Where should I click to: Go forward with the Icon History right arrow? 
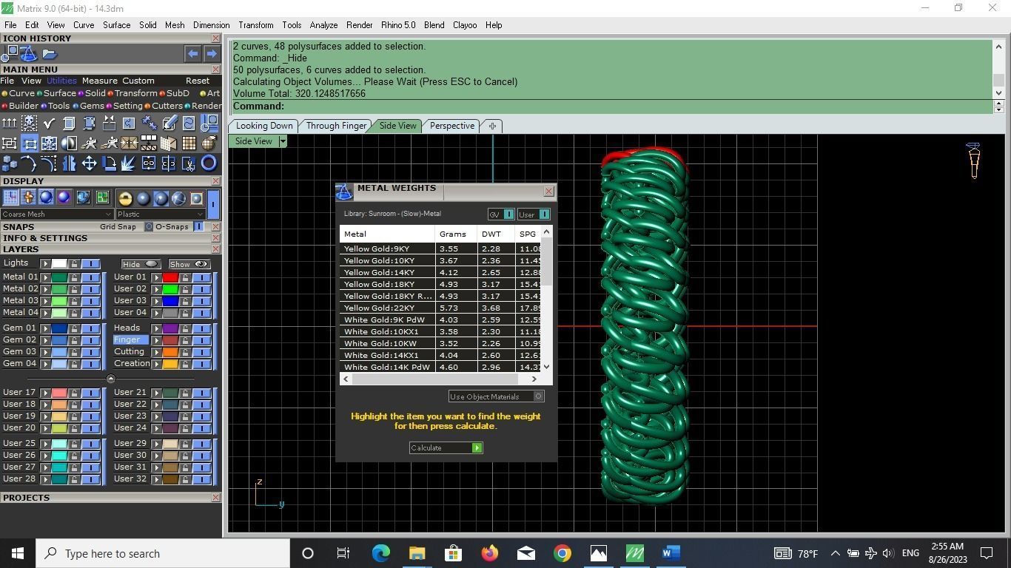211,53
